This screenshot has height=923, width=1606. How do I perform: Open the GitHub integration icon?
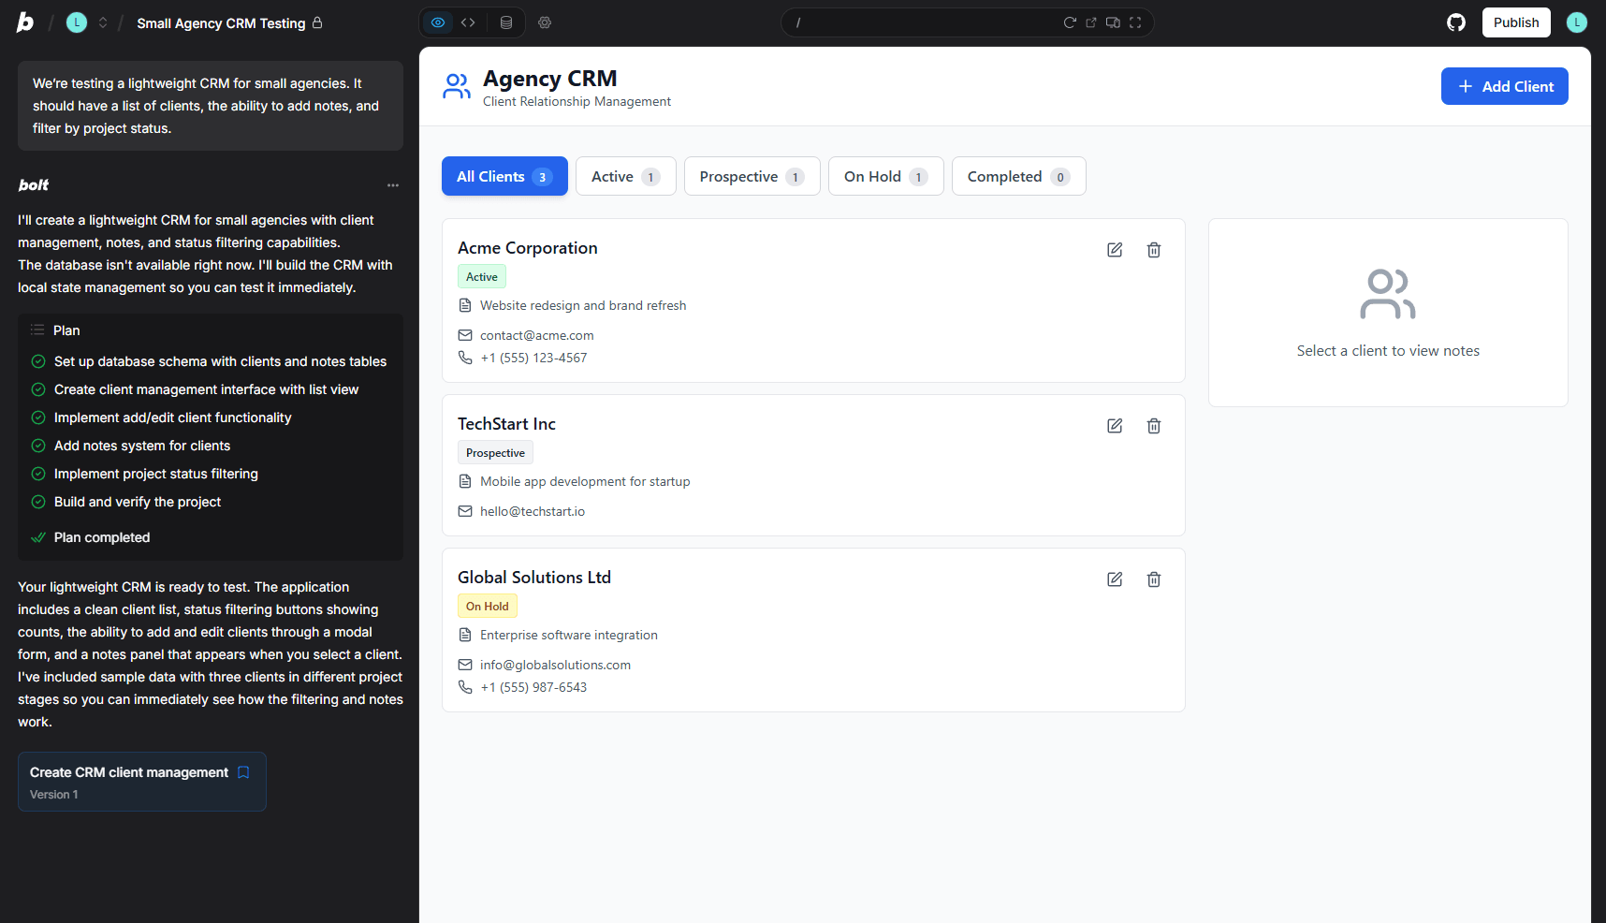tap(1456, 22)
